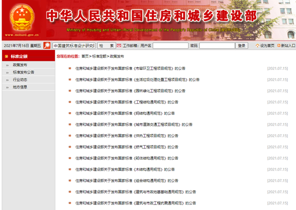Open the 城市道路交通工程项目规范 announcement link
This screenshot has height=210, width=296.
pos(134,125)
